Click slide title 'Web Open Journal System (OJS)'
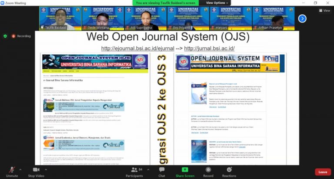Viewport: 334px width, 179px height. tap(168, 37)
